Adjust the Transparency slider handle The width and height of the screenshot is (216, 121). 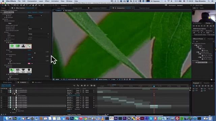pyautogui.click(x=32, y=57)
